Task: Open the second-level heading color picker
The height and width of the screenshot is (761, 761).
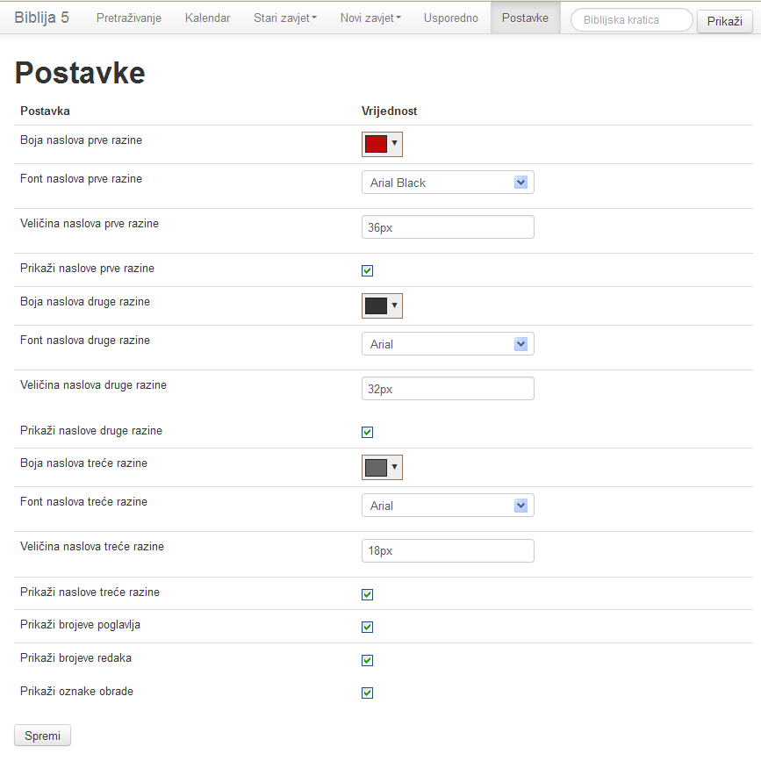Action: pos(382,305)
